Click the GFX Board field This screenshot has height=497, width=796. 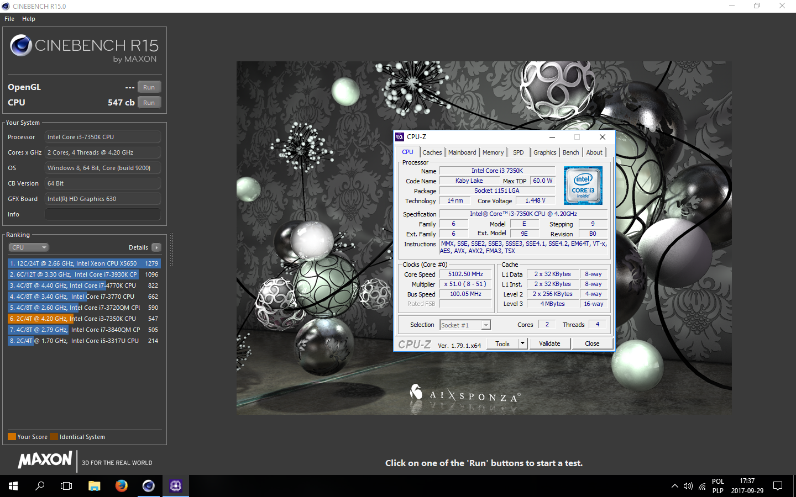(103, 199)
